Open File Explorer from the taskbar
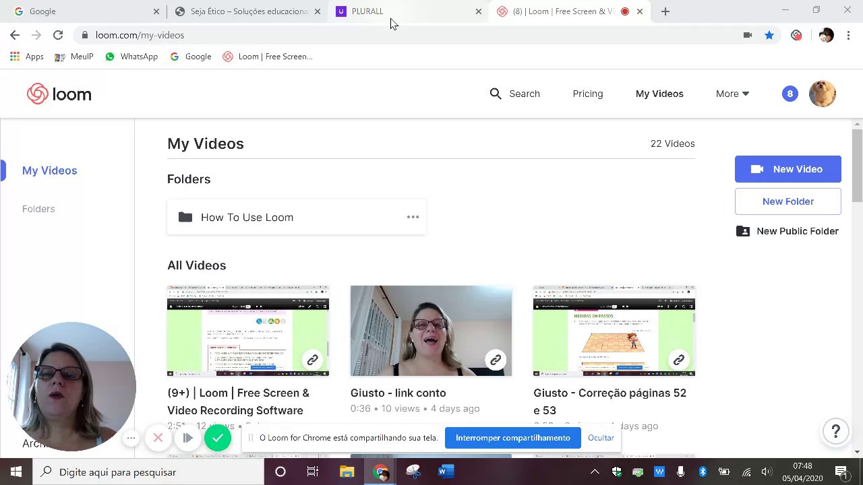This screenshot has width=863, height=485. [x=347, y=472]
